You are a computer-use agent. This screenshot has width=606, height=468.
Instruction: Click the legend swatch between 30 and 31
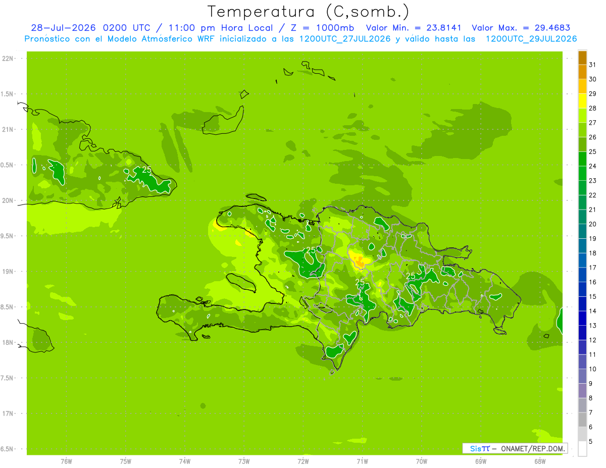tap(582, 58)
